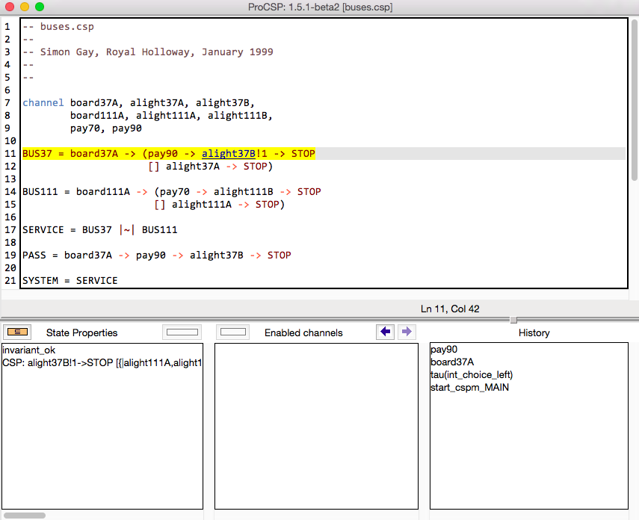Click the forward arrow in Enabled channels
Image resolution: width=639 pixels, height=520 pixels.
[x=406, y=332]
